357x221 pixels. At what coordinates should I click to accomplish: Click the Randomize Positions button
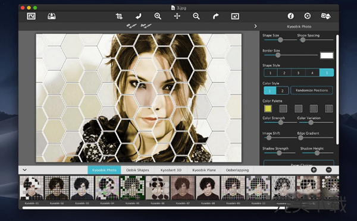(x=311, y=90)
